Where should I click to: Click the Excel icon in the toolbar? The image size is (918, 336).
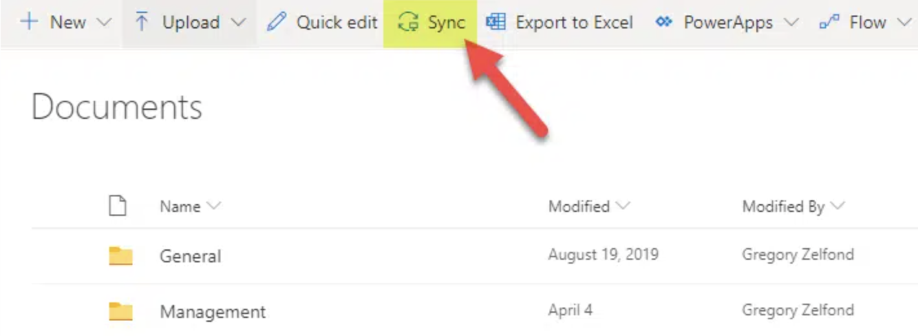pyautogui.click(x=496, y=22)
